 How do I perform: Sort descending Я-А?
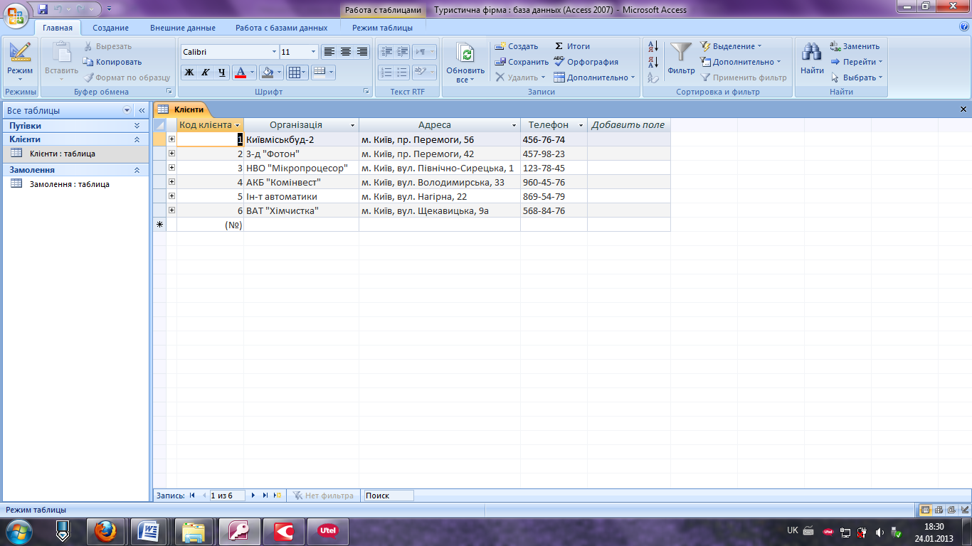click(x=653, y=63)
